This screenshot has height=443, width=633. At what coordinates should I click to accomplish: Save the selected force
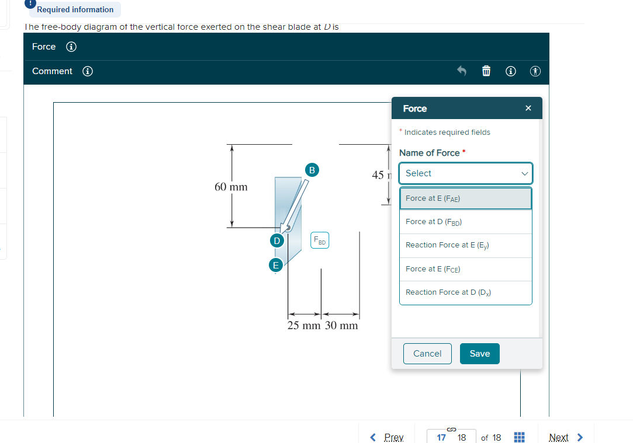pyautogui.click(x=479, y=353)
